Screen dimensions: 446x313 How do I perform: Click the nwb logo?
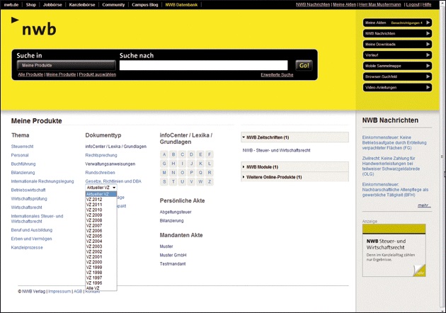(x=34, y=29)
